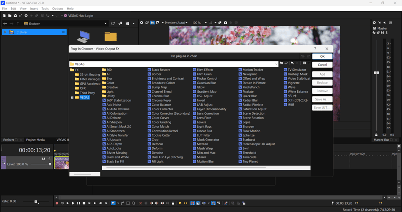The width and height of the screenshot is (402, 212).
Task: Click the record button in transport bar
Action: [57, 203]
